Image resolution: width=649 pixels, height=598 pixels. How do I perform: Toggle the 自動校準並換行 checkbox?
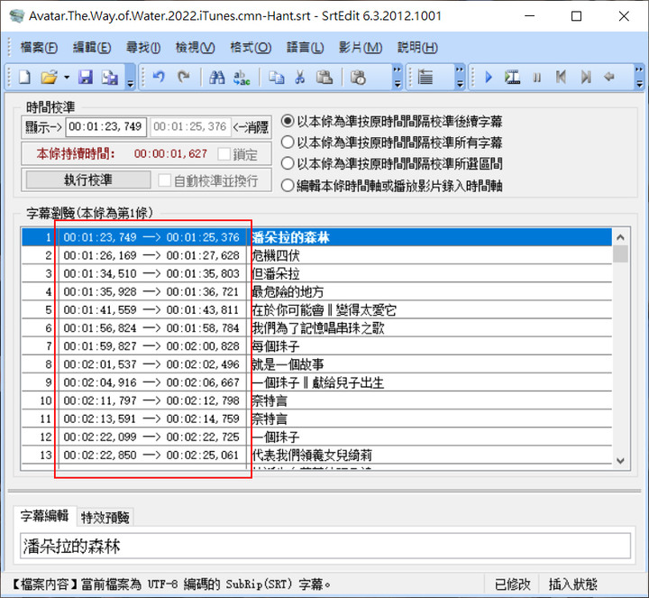point(165,180)
